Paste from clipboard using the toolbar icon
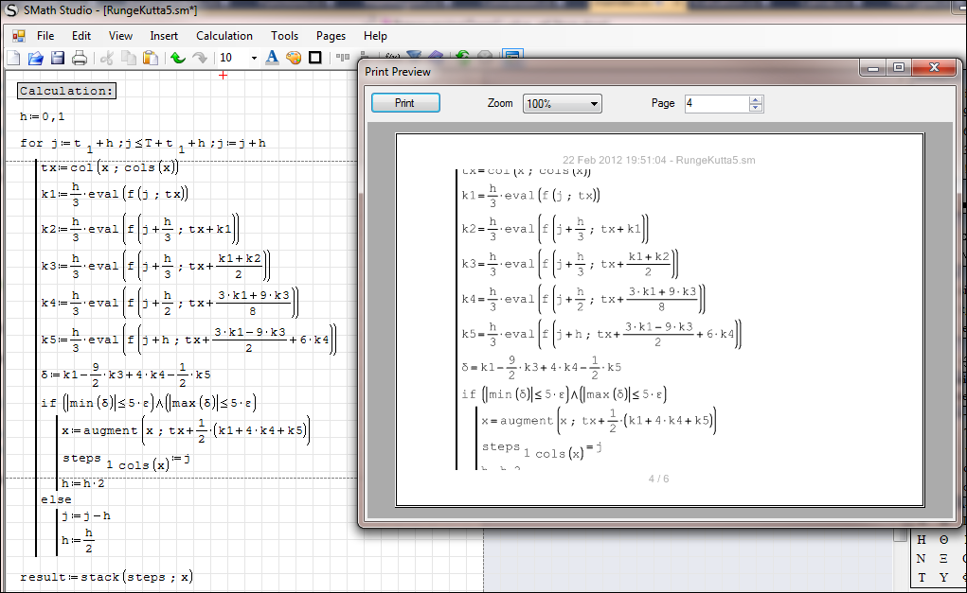This screenshot has width=967, height=593. click(x=150, y=59)
